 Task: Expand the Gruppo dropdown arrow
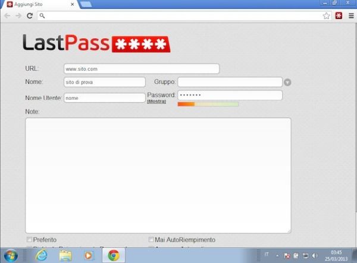[x=287, y=82]
